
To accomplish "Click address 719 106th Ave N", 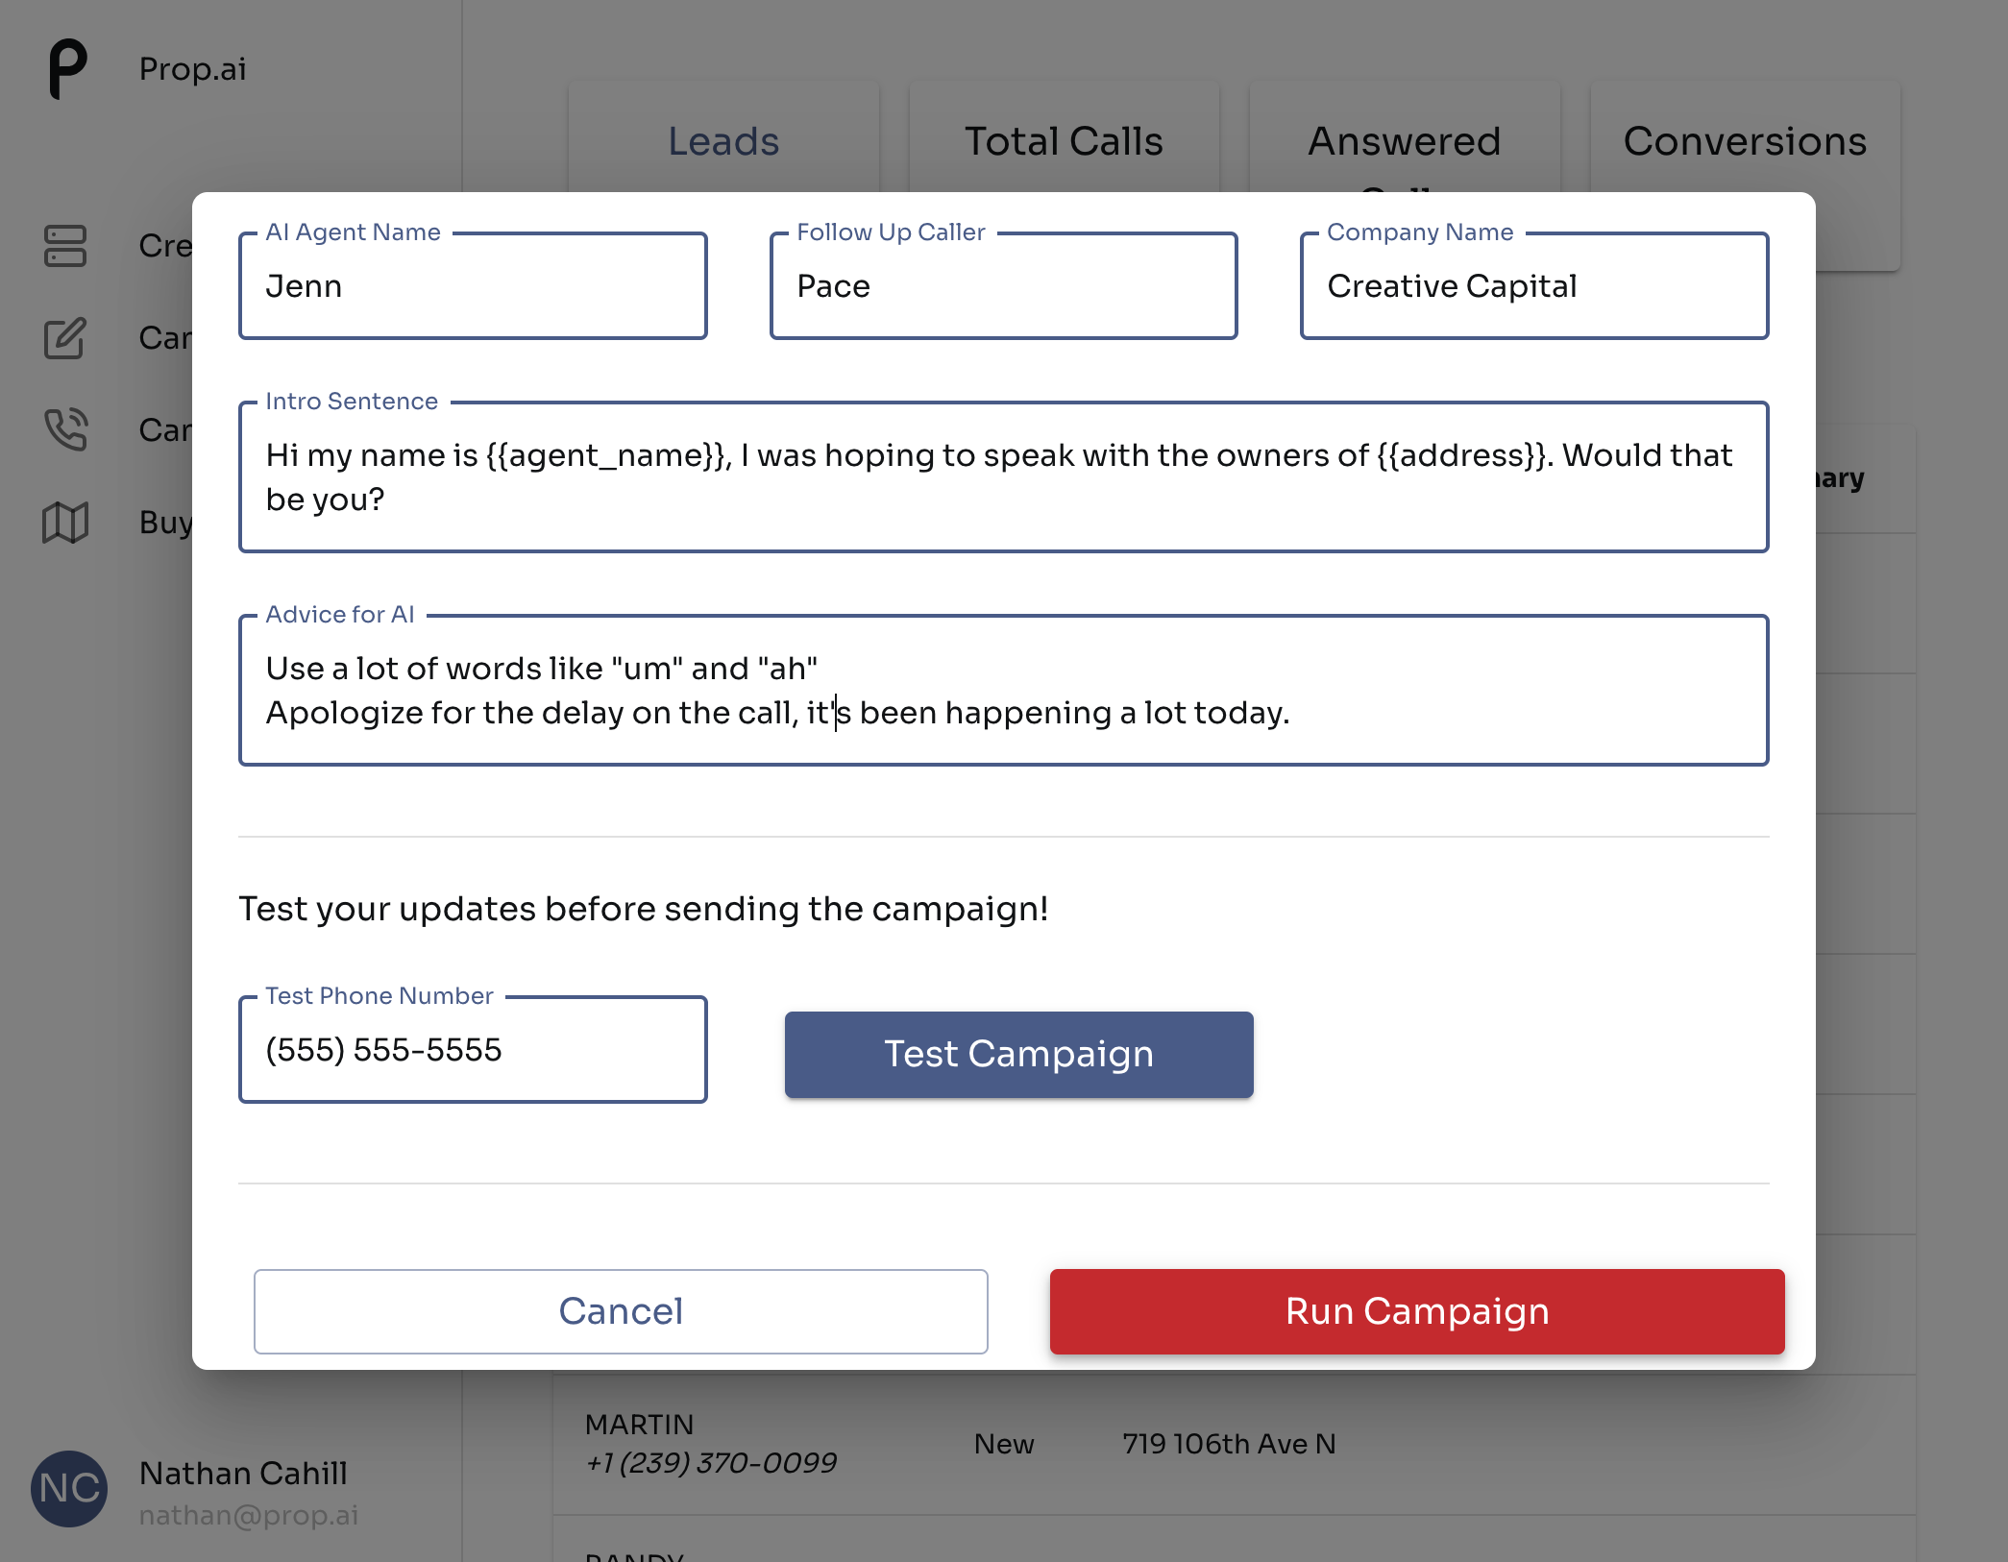I will point(1229,1444).
